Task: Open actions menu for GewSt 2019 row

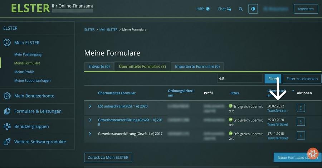Action: coord(301,122)
